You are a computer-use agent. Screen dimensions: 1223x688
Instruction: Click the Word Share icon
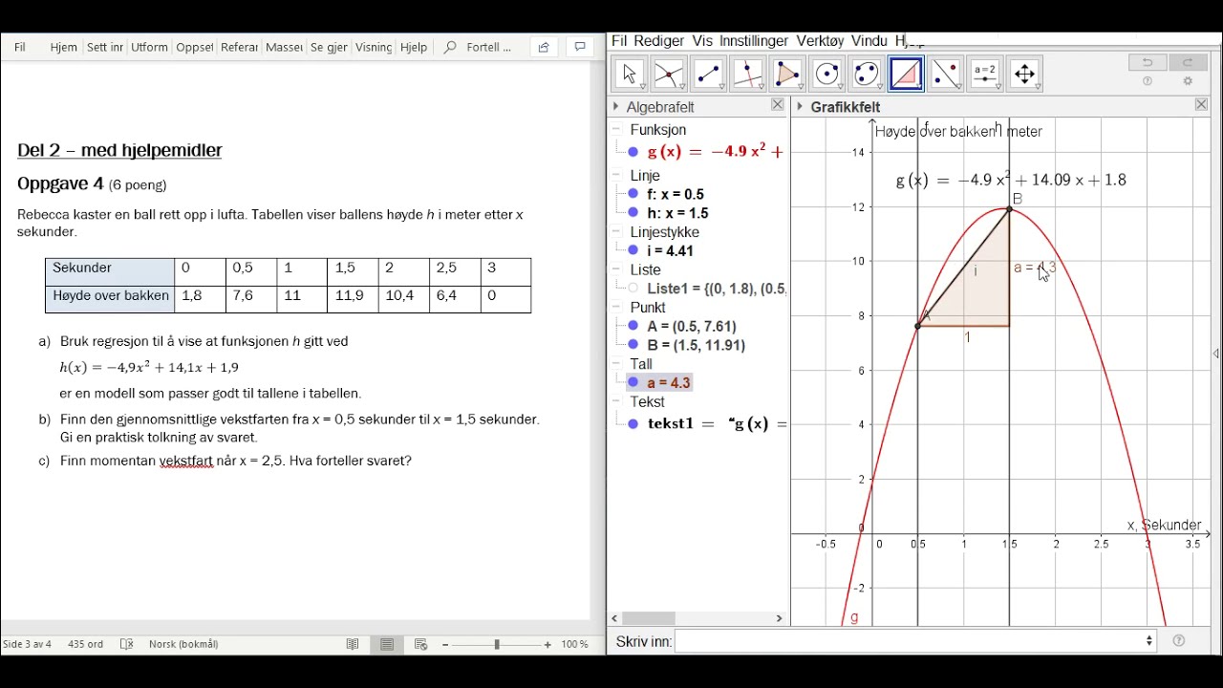(544, 47)
